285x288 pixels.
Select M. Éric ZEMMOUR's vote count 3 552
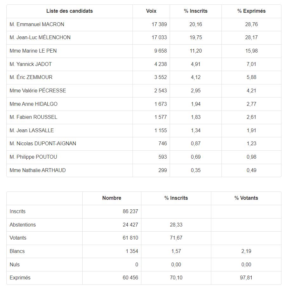(x=160, y=77)
